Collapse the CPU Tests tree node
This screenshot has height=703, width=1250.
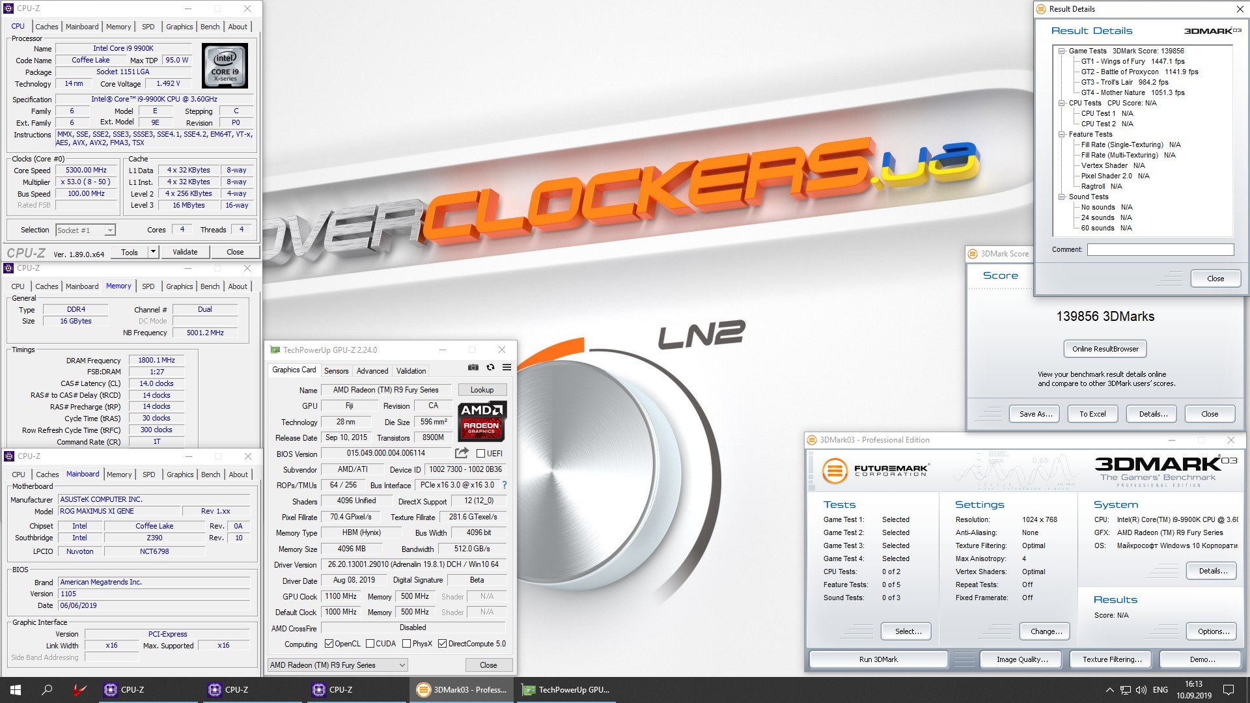coord(1062,103)
